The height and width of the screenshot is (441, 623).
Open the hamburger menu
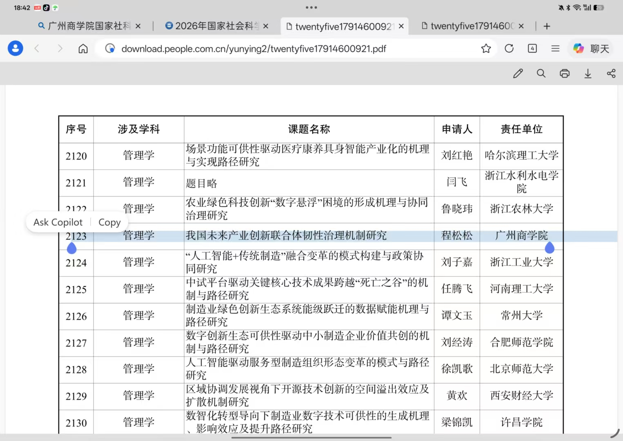(555, 49)
